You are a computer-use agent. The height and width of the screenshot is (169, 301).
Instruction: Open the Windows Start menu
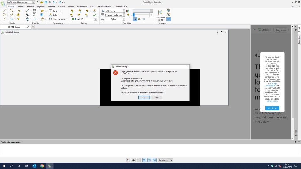point(4,166)
